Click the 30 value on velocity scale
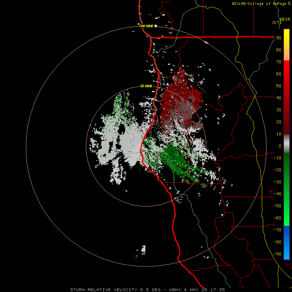Screen dimensions: 292x292 tap(279, 110)
